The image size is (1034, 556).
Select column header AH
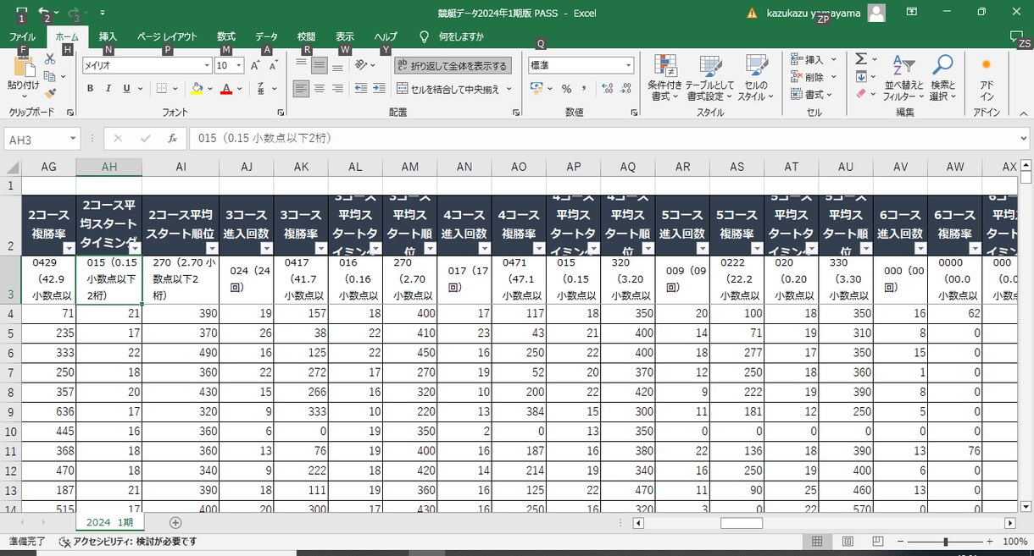tap(109, 167)
